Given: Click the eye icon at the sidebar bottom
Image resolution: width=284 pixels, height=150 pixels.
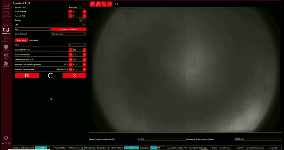Looking at the screenshot, I should (3, 143).
